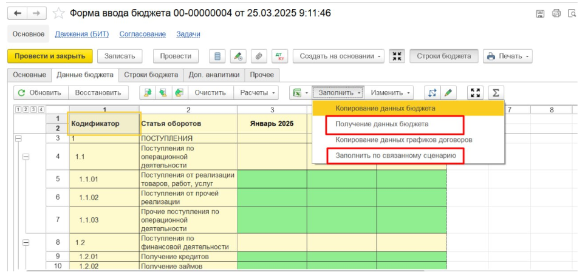Click the favorites star next to the title
588x275 pixels.
(x=58, y=13)
